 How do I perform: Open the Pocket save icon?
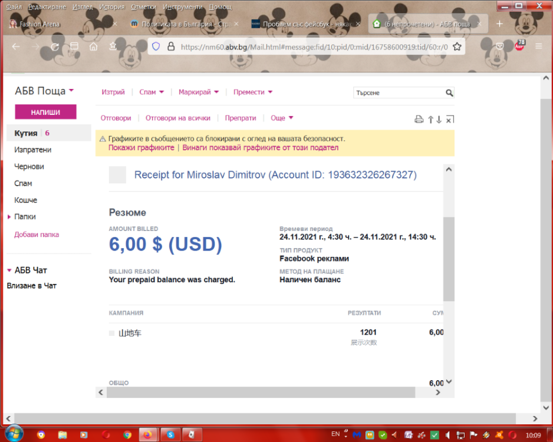[500, 46]
